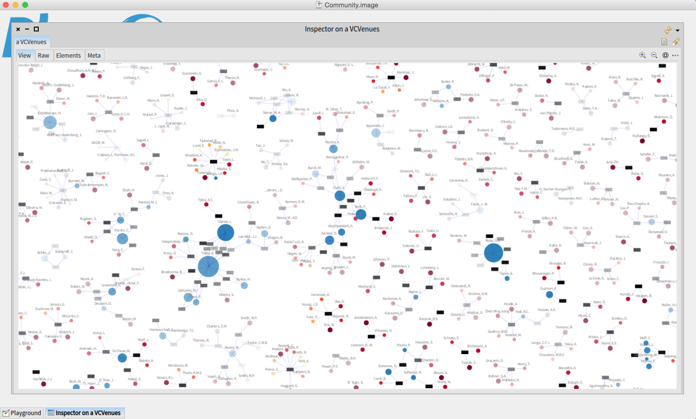Switch to the Elements tab

pos(68,56)
